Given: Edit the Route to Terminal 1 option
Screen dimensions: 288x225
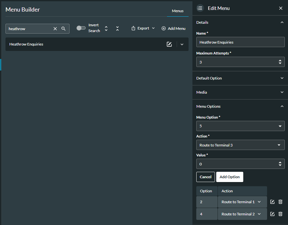Looking at the screenshot, I should click(x=272, y=202).
